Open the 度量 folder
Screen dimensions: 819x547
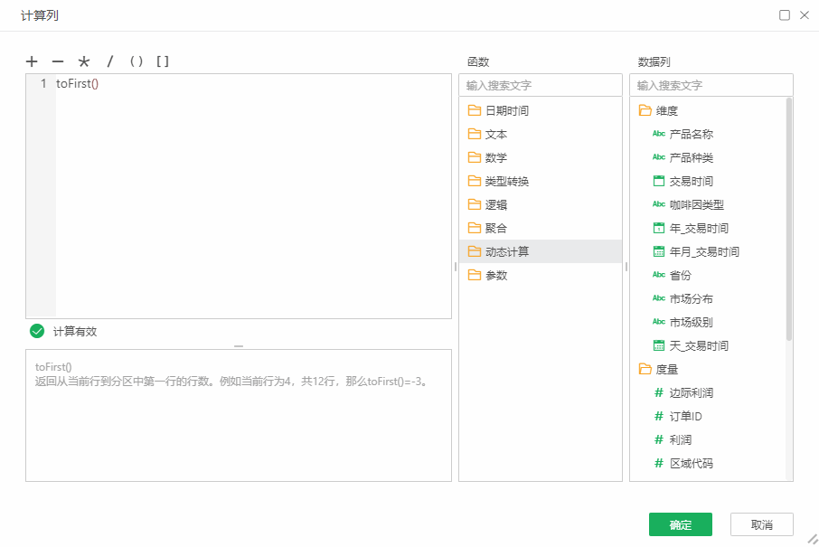coord(645,369)
